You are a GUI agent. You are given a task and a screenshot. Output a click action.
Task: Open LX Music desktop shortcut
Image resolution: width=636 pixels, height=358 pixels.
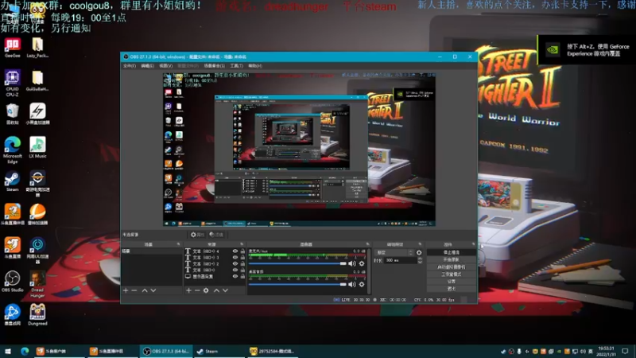pos(37,147)
